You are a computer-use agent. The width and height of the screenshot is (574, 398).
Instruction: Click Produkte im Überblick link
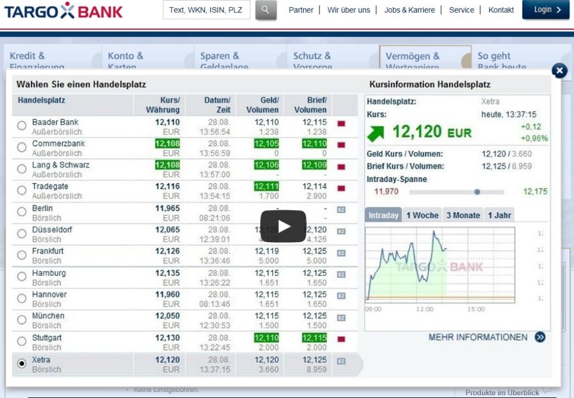(502, 392)
